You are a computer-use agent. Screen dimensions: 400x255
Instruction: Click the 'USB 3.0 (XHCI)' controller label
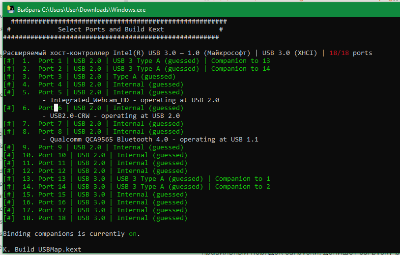pos(292,53)
